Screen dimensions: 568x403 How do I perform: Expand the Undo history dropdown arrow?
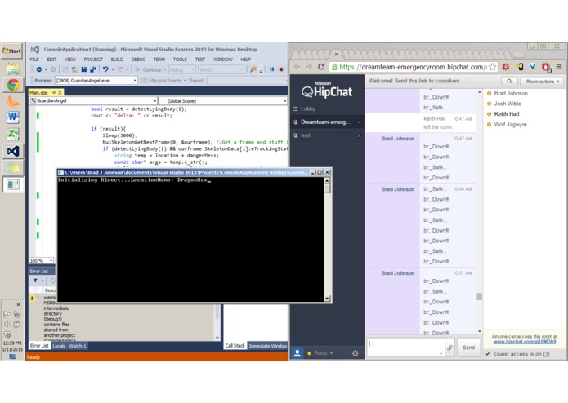[113, 69]
